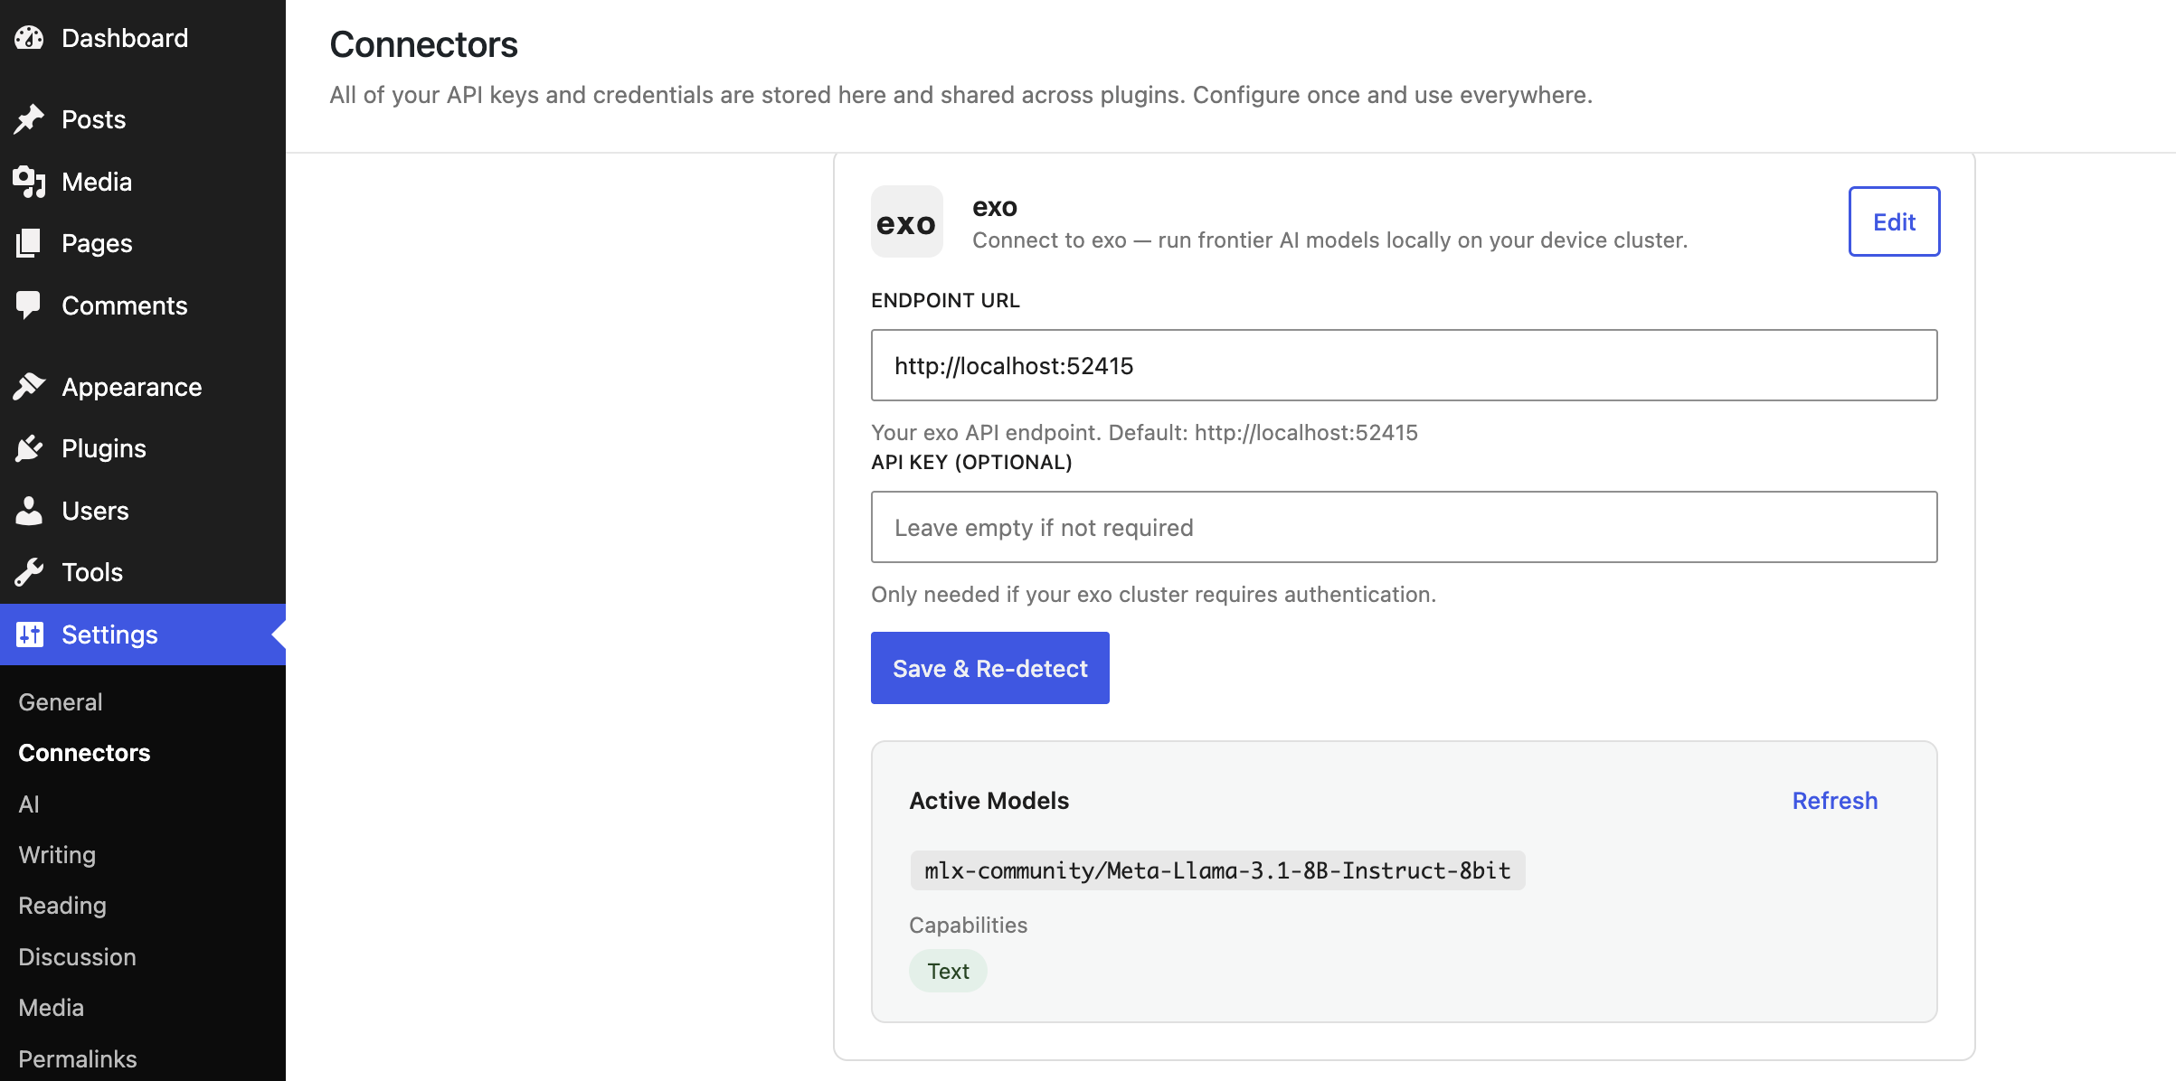Select the Connectors submenu item
The image size is (2176, 1081).
(84, 753)
